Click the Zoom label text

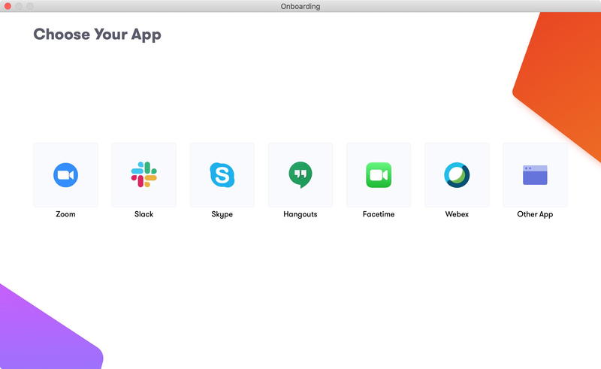(x=65, y=214)
